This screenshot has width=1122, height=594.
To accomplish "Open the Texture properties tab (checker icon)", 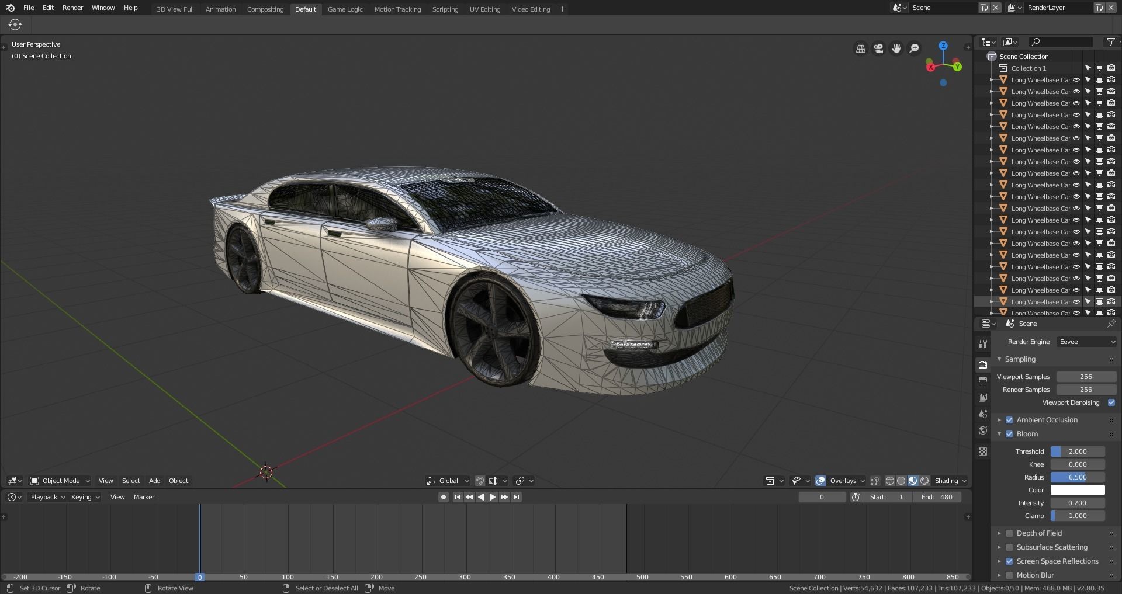I will coord(983,451).
